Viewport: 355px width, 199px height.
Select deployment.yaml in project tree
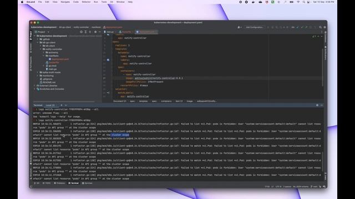(60, 59)
